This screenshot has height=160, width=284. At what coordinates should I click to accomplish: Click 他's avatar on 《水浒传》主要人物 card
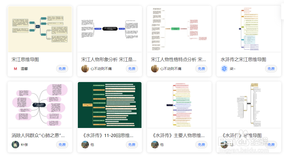(x=155, y=145)
